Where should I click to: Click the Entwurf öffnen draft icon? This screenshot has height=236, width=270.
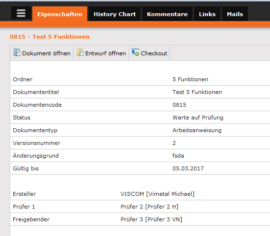[80, 52]
